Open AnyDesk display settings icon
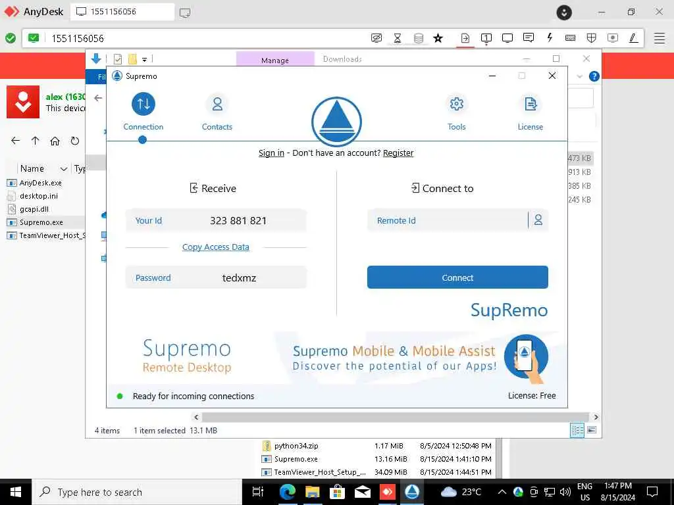Viewport: 674px width, 505px height. coord(507,38)
